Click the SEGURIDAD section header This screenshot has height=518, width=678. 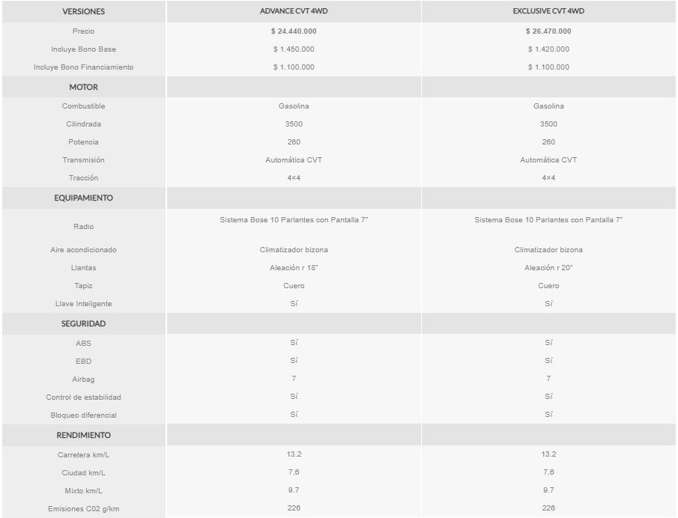[83, 323]
